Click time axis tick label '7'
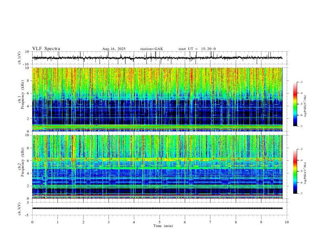This screenshot has width=323, height=249. 210,222
